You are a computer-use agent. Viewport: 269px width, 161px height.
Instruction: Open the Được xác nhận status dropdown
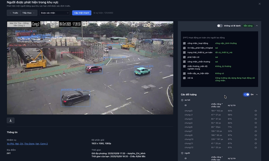(55, 13)
